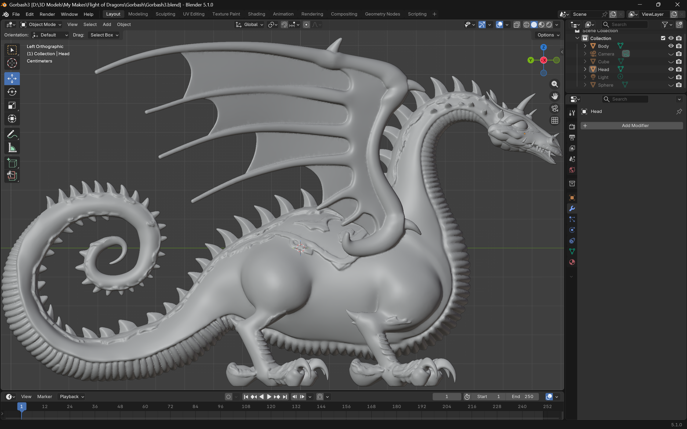Toggle viewport gizmos visibility
The width and height of the screenshot is (687, 429).
482,25
